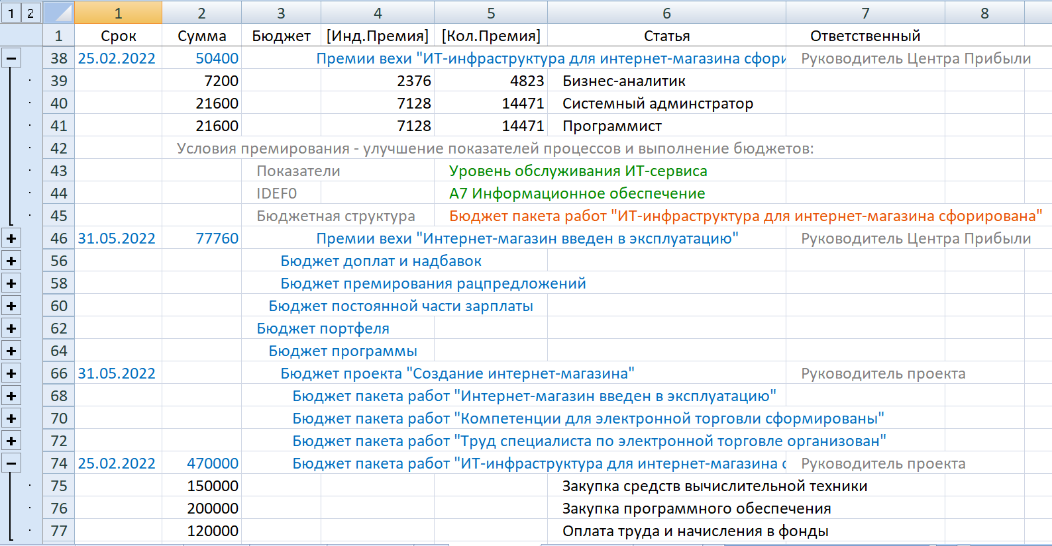Select cell 'Бюджет портфеля'
This screenshot has width=1052, height=546.
[x=323, y=328]
